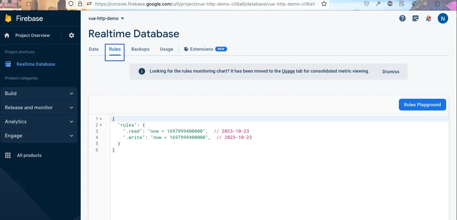Click the permissions icon beside the padlock
The width and height of the screenshot is (457, 220).
[89, 4]
